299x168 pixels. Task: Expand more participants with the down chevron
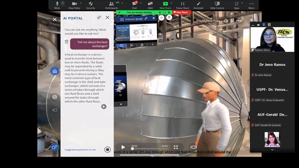point(272,150)
